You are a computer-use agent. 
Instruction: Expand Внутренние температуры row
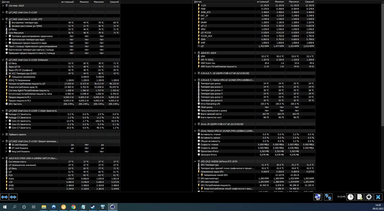coord(6,23)
